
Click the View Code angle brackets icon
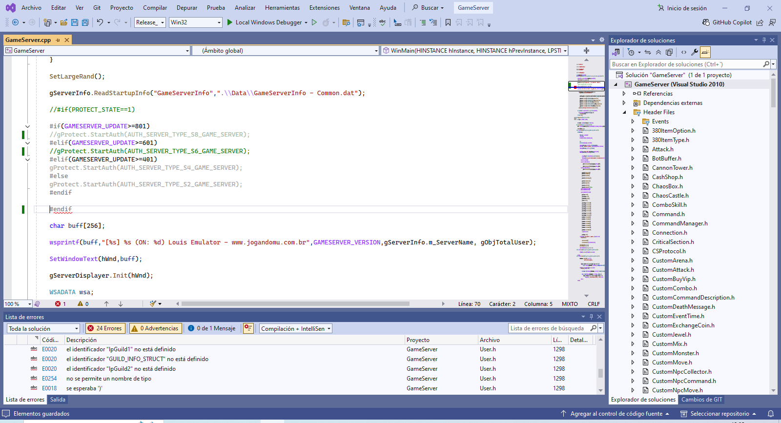click(684, 52)
